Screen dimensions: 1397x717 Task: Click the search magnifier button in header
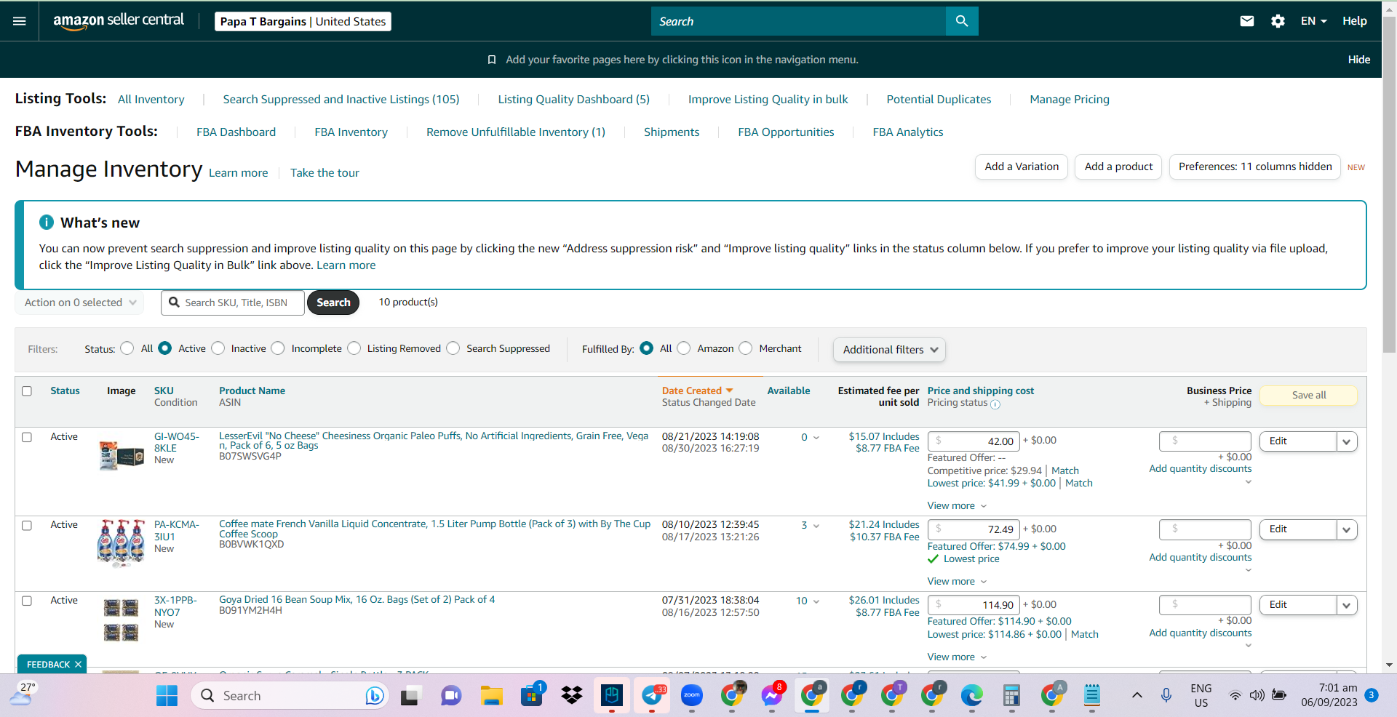pyautogui.click(x=962, y=21)
